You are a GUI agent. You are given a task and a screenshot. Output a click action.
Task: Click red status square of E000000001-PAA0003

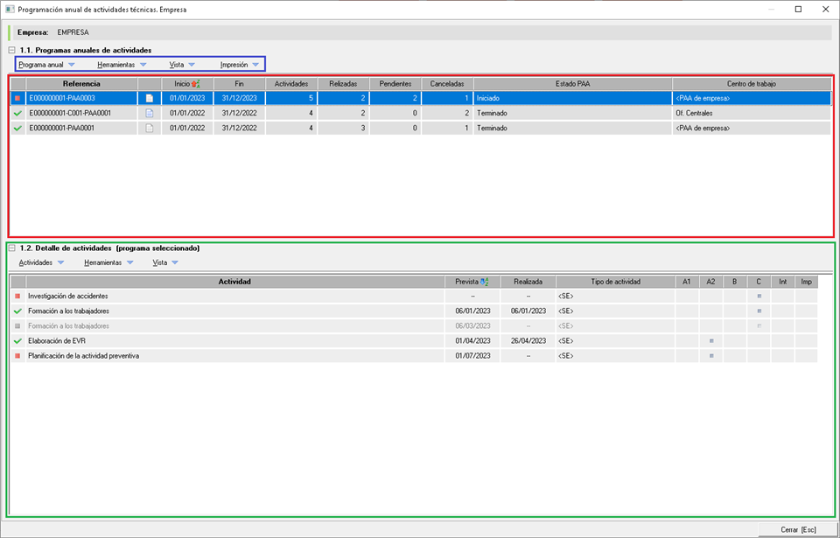tap(17, 98)
